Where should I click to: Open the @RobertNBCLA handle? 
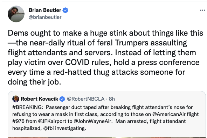coord(86,99)
